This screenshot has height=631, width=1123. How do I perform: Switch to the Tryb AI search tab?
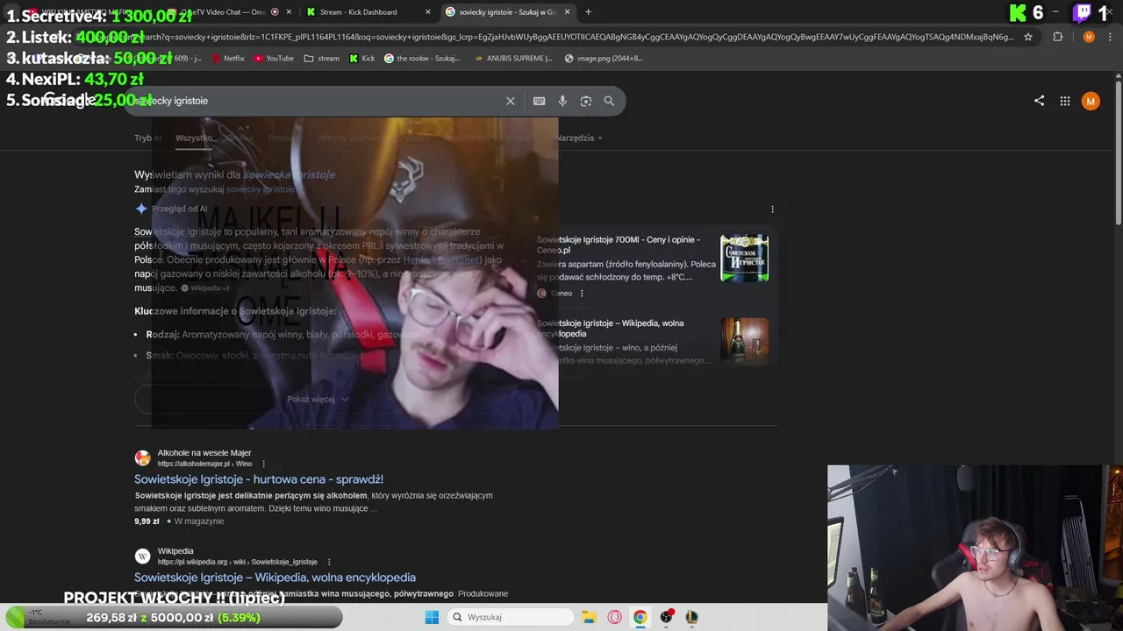coord(147,138)
